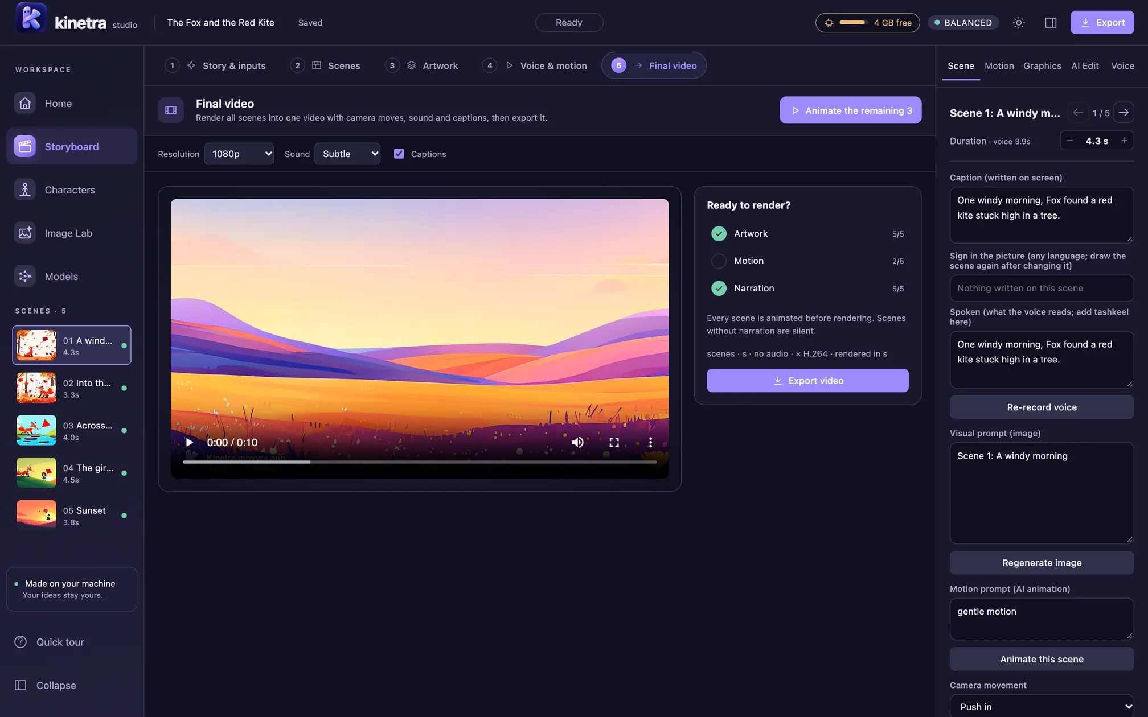Toggle the light theme sun icon
Screen dimensions: 1148x717
[1019, 23]
